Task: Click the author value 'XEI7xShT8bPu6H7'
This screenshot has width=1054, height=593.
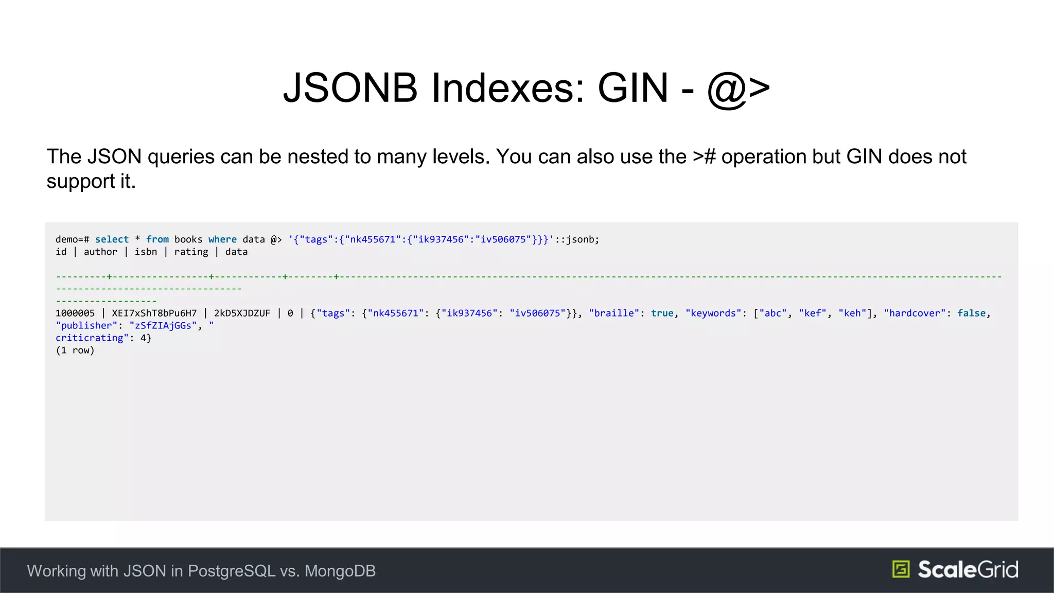Action: 154,313
